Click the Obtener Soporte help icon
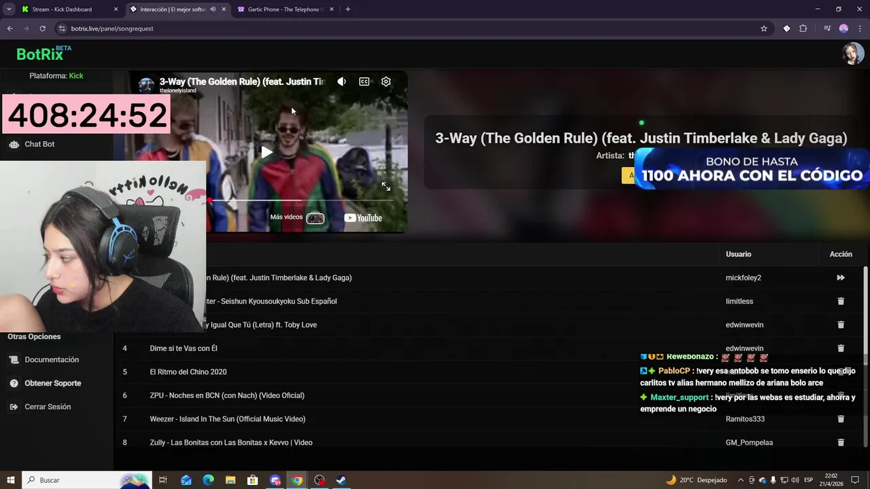Screen dimensions: 870x489 (x=14, y=383)
